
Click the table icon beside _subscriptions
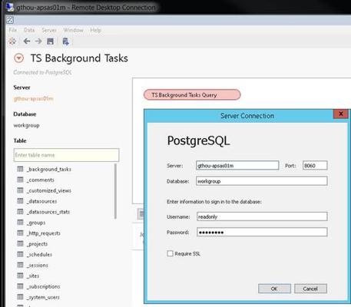pyautogui.click(x=20, y=286)
